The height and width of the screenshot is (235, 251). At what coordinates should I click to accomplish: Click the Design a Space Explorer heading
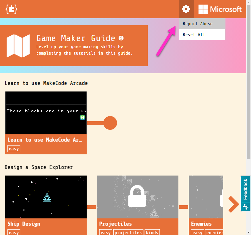pos(38,167)
